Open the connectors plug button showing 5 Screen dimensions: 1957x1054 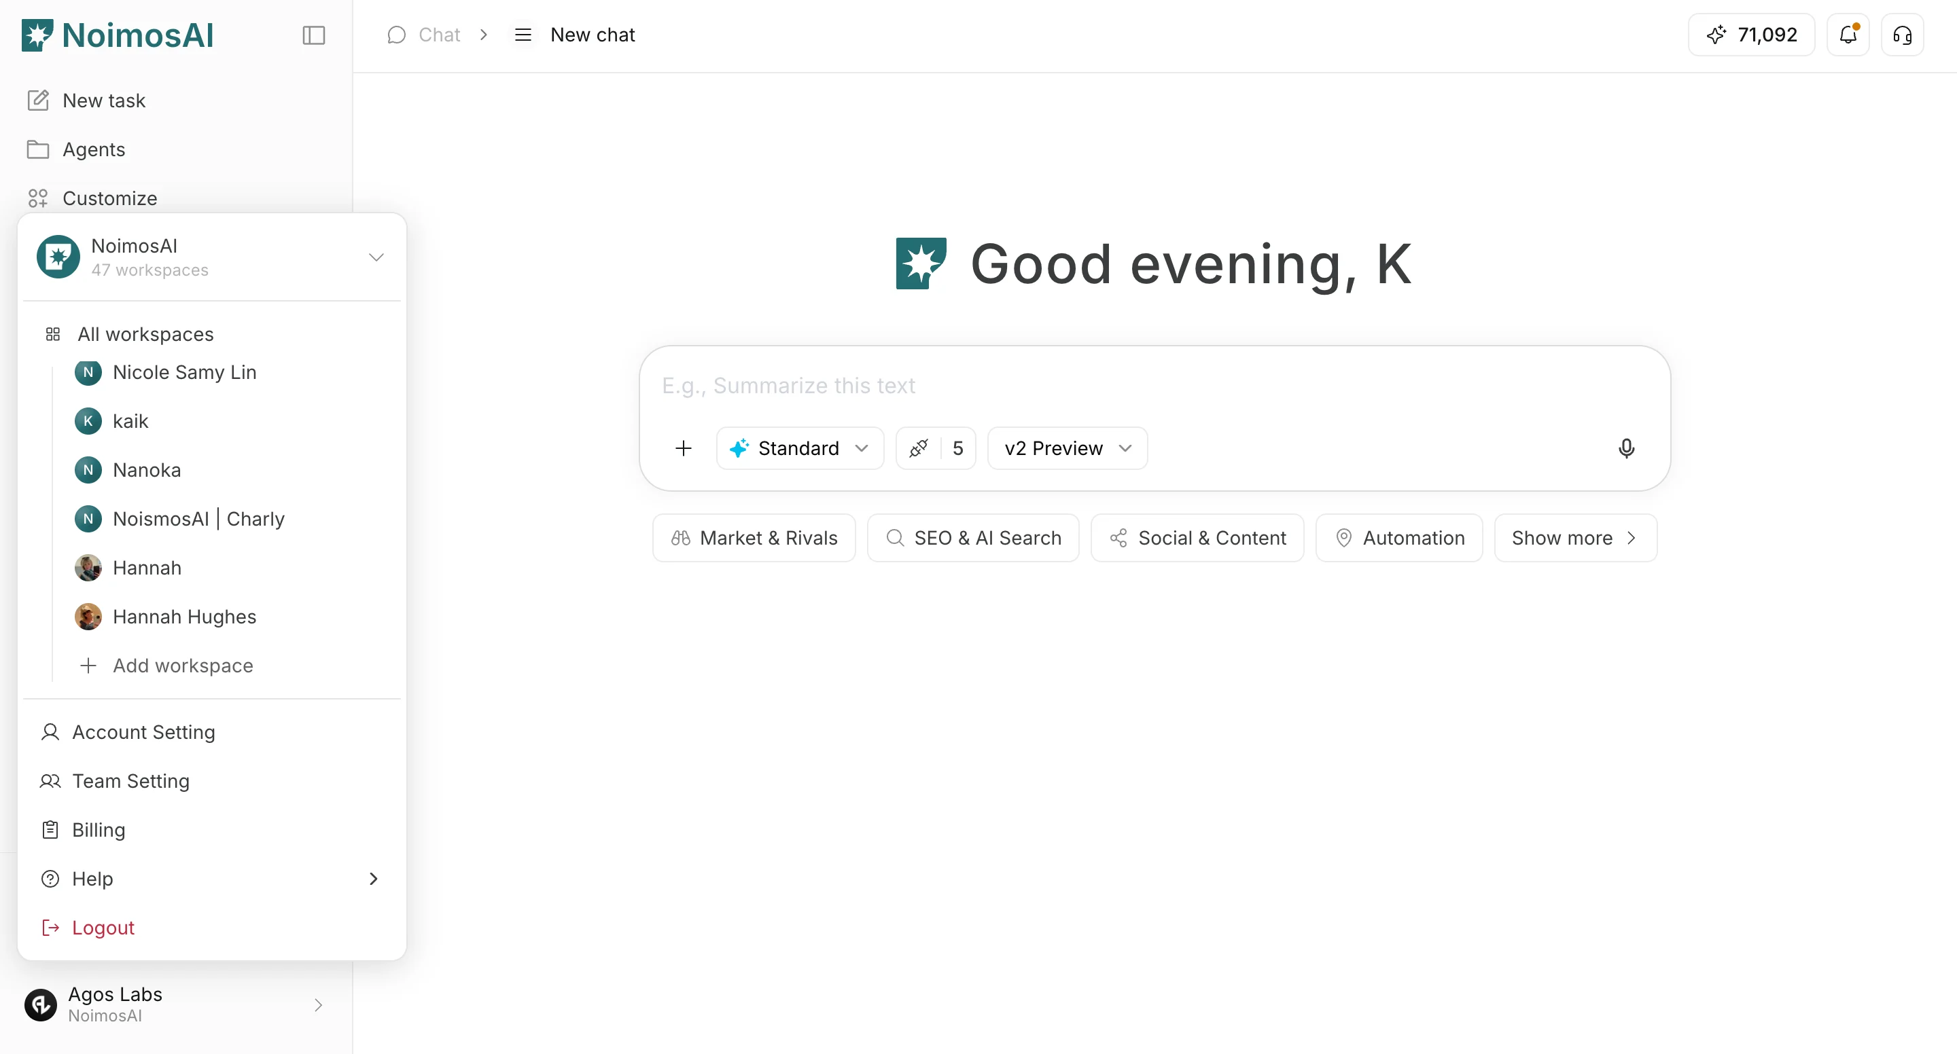pos(935,448)
